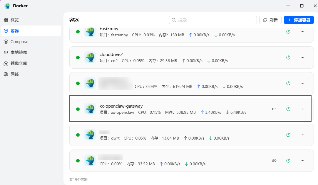
Task: Click the 项目: cd2 label
Action: [x=109, y=61]
